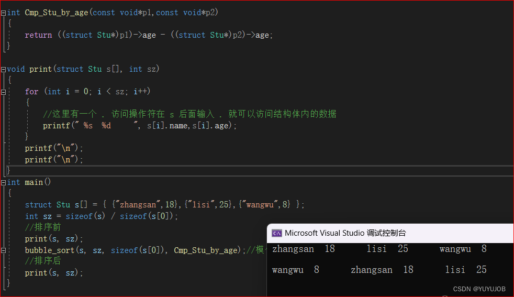Click the for (int i = 0 loop header
The width and height of the screenshot is (514, 297).
tap(87, 92)
